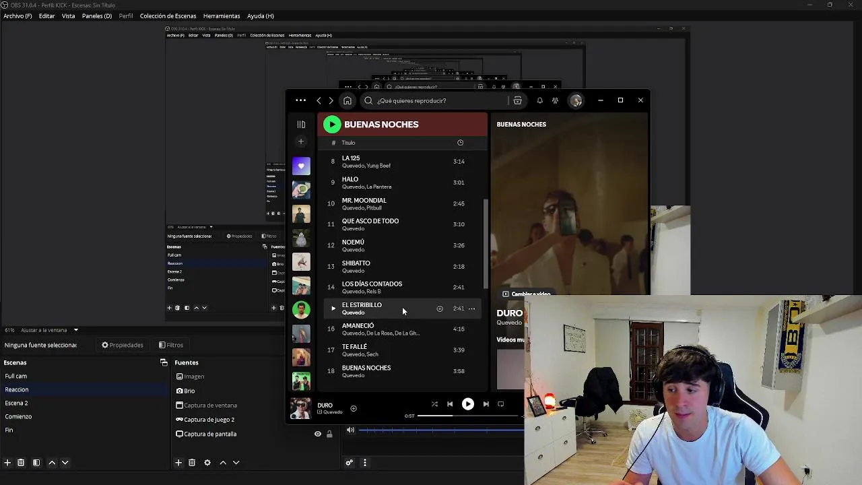
Task: Add a new source with plus icon
Action: (178, 463)
